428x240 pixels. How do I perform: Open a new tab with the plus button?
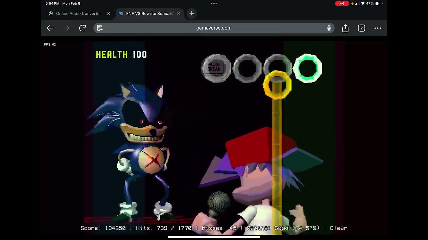pyautogui.click(x=192, y=13)
